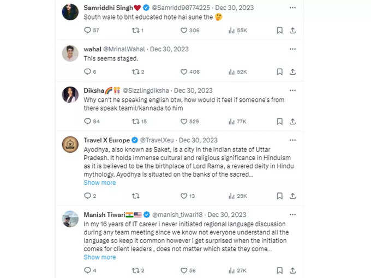Image resolution: width=371 pixels, height=278 pixels.
Task: Repost Diksha's tweet with 15 reposts
Action: (x=135, y=122)
